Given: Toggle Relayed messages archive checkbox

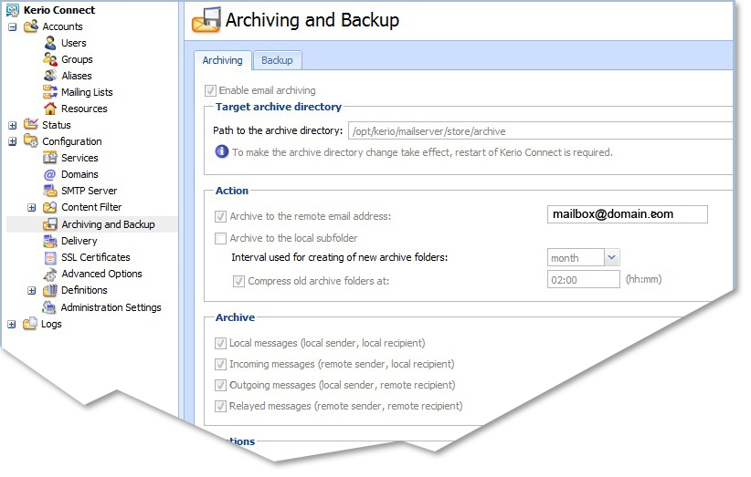Looking at the screenshot, I should point(220,406).
